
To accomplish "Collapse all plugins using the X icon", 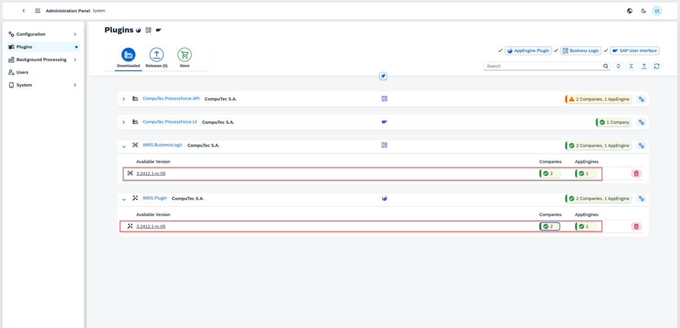I will 631,66.
